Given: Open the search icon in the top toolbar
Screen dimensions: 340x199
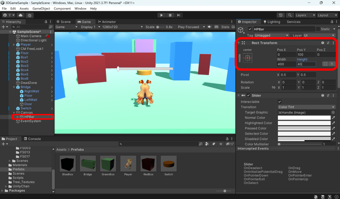Looking at the screenshot, I should click(290, 15).
